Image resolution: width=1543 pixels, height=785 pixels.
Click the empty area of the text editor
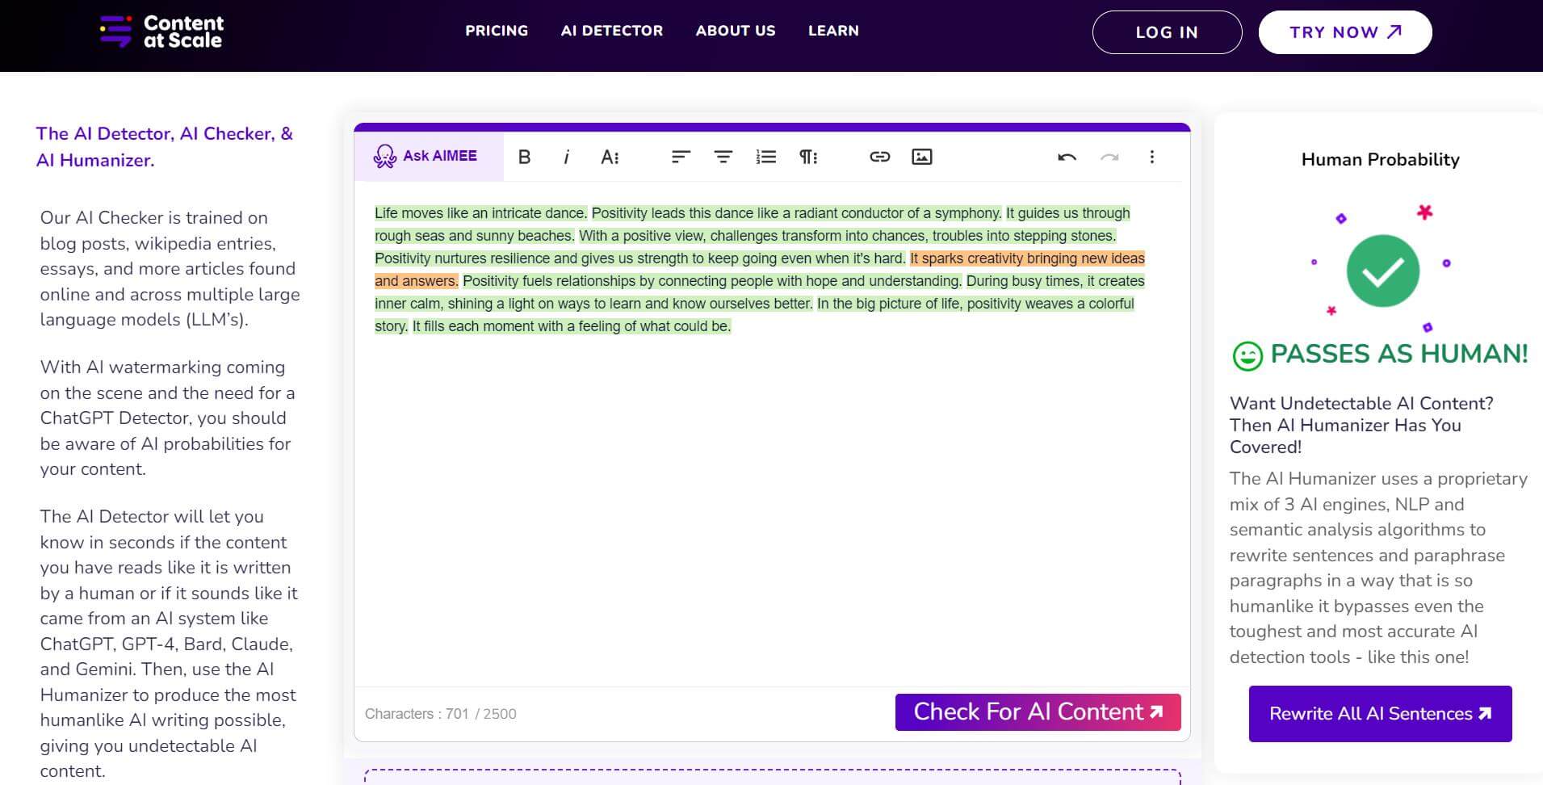(771, 509)
